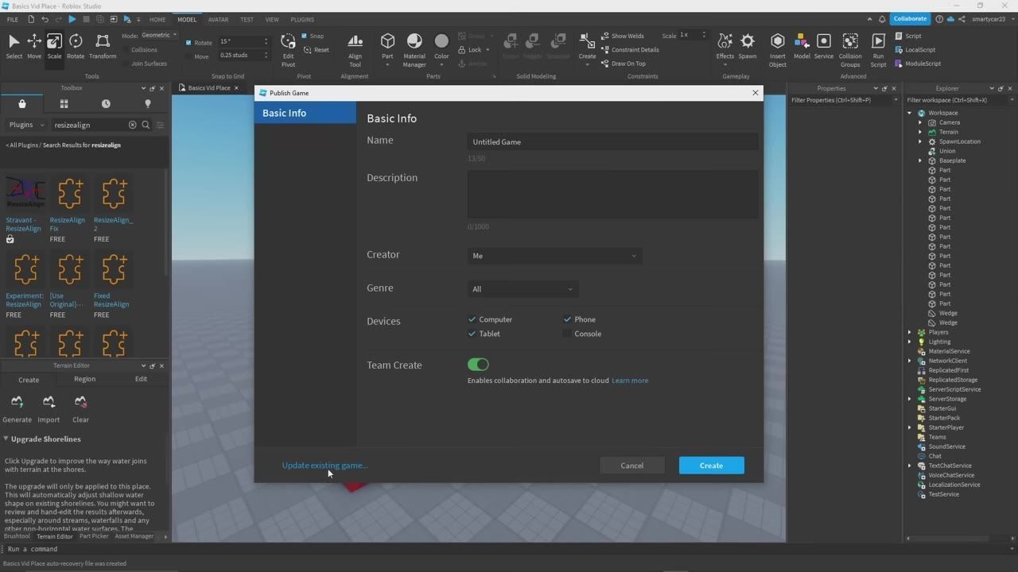The width and height of the screenshot is (1018, 572).
Task: Switch to the MODEL ribbon tab
Action: [187, 19]
